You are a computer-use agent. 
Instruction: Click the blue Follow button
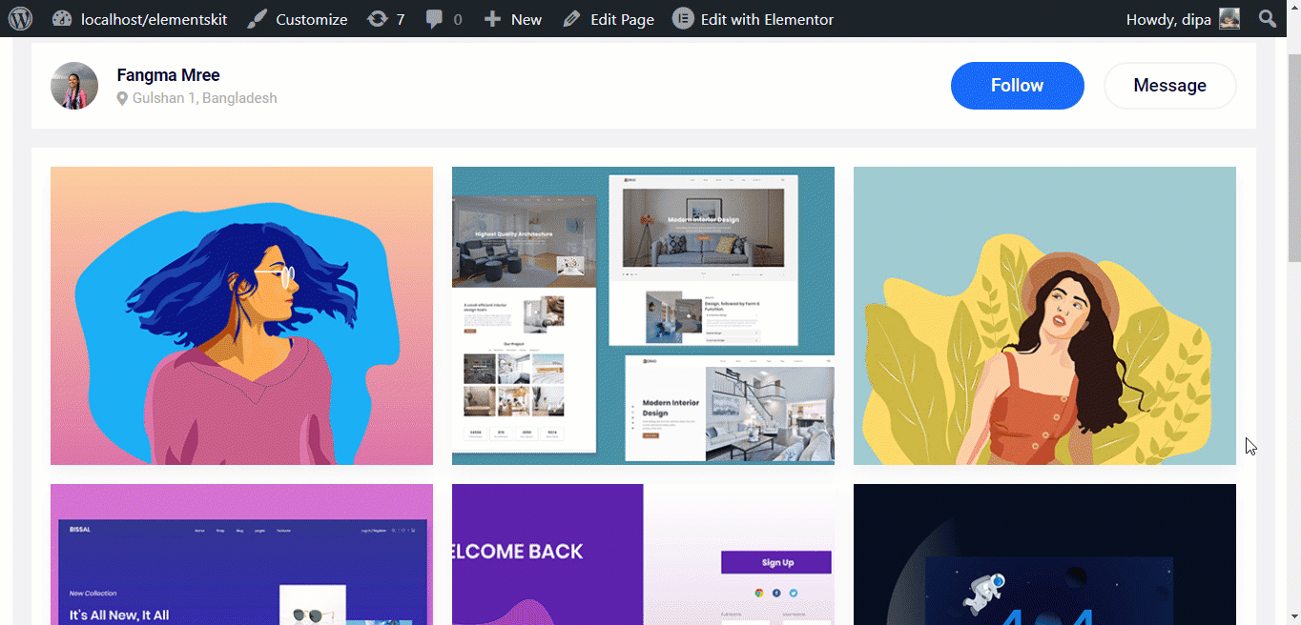[x=1018, y=86]
